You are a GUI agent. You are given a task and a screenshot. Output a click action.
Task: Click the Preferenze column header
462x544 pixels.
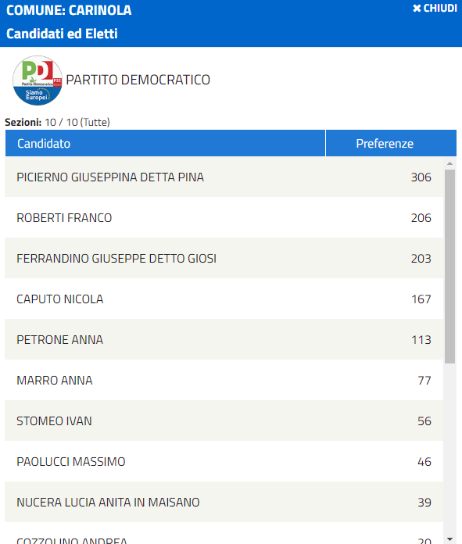pyautogui.click(x=391, y=143)
